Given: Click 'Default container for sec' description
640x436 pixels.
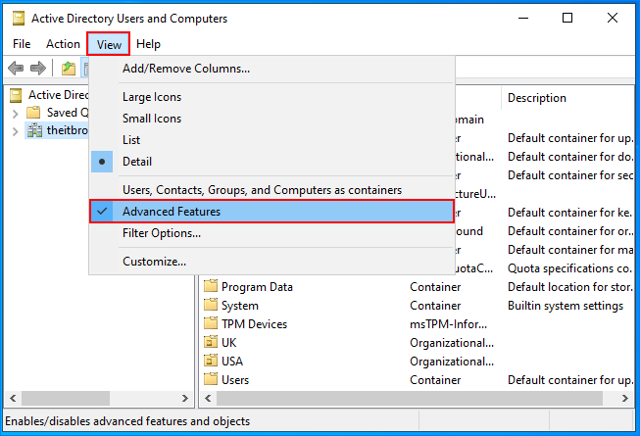Looking at the screenshot, I should (570, 175).
